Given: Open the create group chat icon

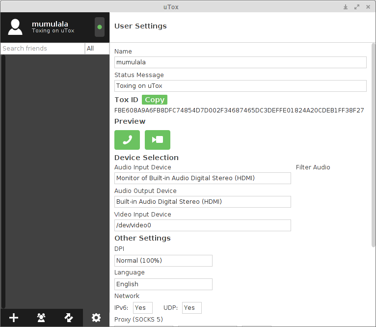Looking at the screenshot, I should click(x=41, y=318).
